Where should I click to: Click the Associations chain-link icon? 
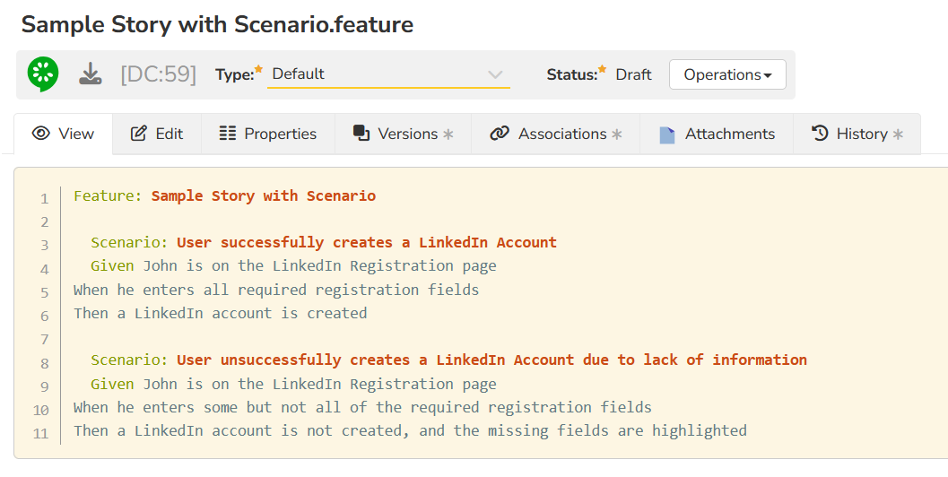(x=499, y=134)
